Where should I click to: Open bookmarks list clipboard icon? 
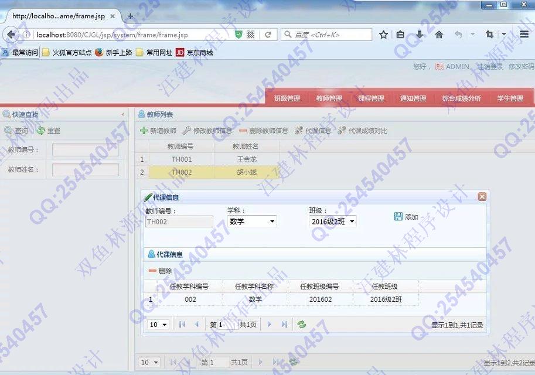pos(401,35)
